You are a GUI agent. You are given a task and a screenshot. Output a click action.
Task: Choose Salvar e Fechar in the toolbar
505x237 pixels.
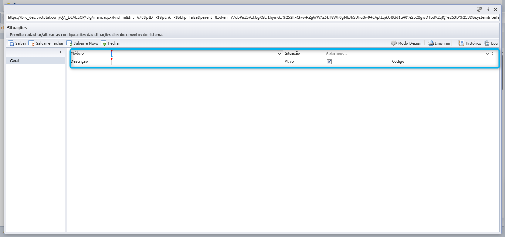pyautogui.click(x=46, y=43)
